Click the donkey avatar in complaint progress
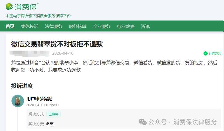Viewport: 224px width, 131px height. [18, 101]
